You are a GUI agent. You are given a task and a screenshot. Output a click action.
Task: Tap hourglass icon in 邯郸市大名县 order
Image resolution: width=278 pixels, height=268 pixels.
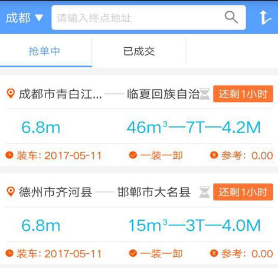click(204, 192)
